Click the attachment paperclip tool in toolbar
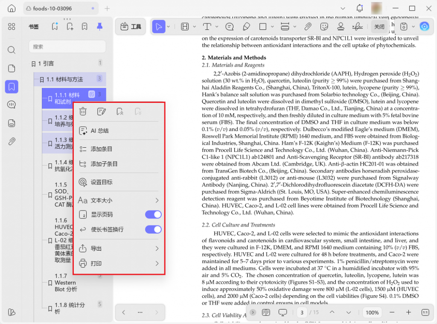Viewport: 437px width, 324px height. tap(308, 26)
